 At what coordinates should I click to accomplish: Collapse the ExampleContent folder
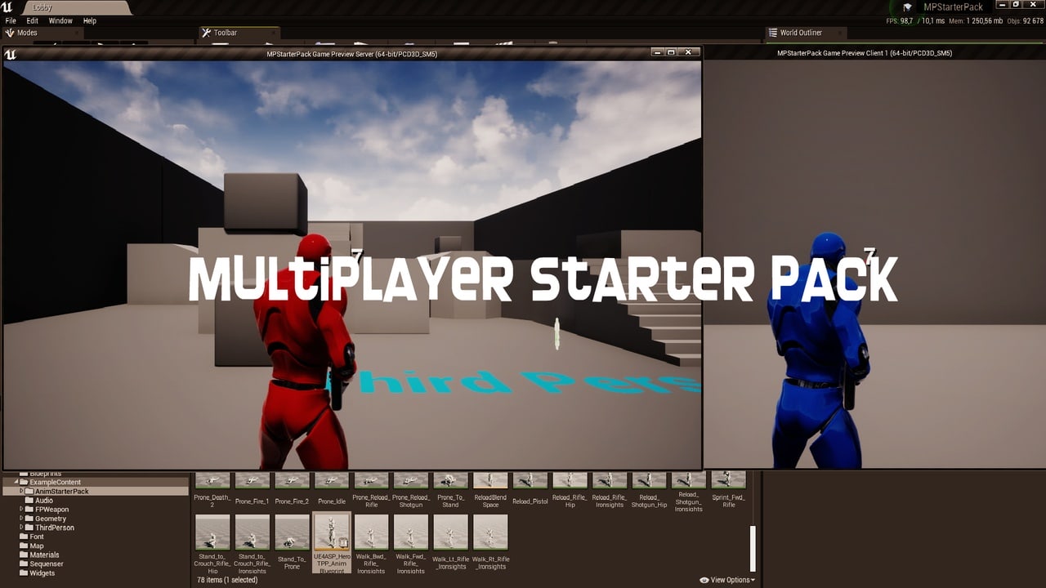[16, 482]
